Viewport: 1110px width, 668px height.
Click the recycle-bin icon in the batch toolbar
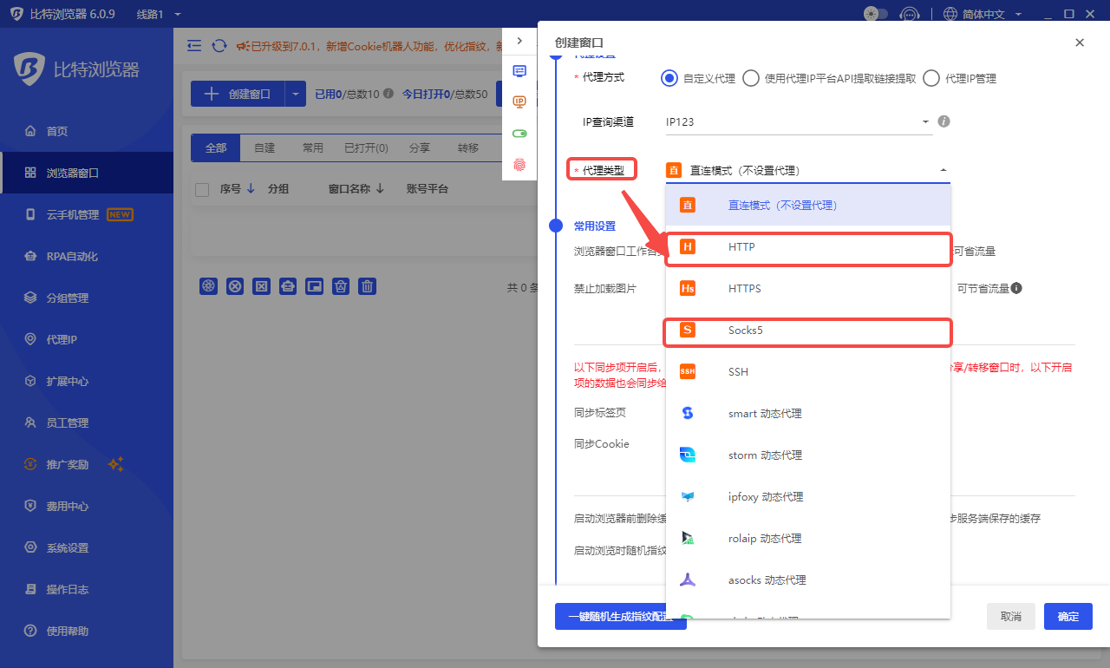click(x=342, y=286)
